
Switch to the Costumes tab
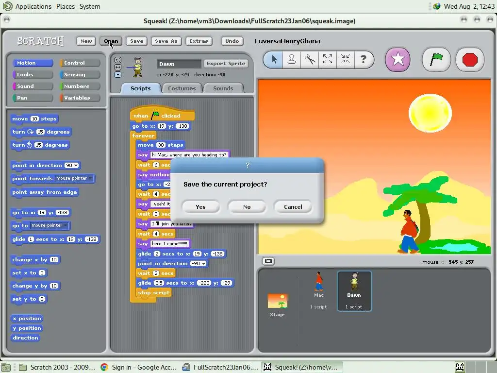pyautogui.click(x=182, y=88)
